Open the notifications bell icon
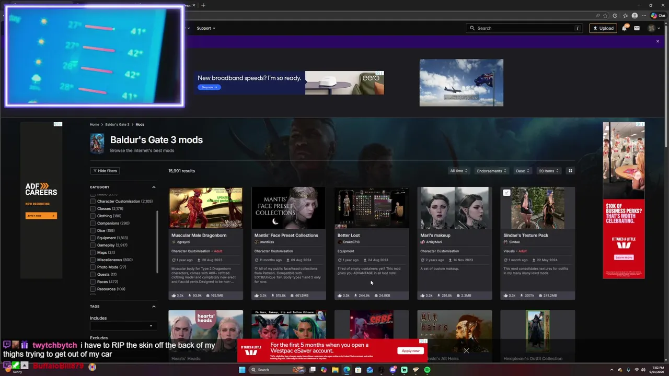Viewport: 669px width, 376px height. click(624, 28)
